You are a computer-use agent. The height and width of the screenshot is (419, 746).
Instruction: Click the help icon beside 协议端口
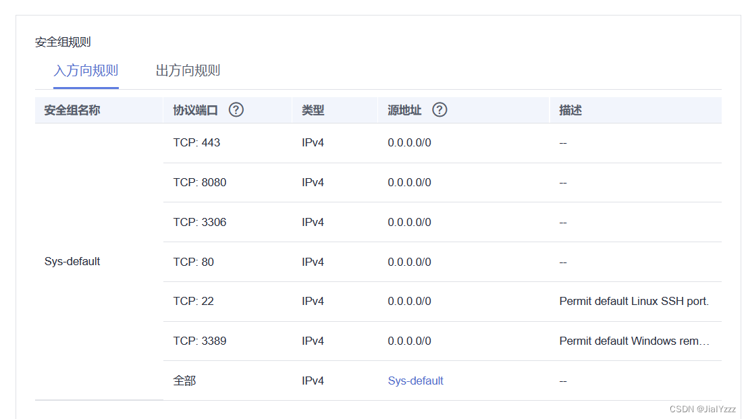(236, 110)
